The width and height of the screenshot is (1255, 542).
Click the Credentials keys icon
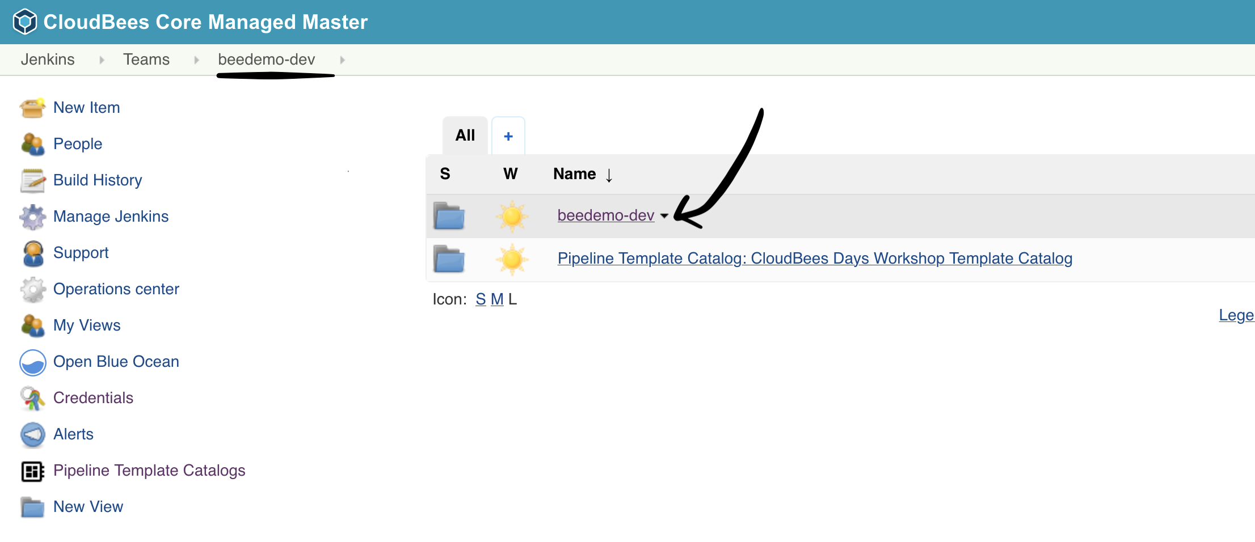click(32, 398)
